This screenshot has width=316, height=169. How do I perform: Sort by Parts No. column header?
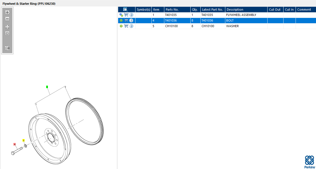[x=177, y=10]
